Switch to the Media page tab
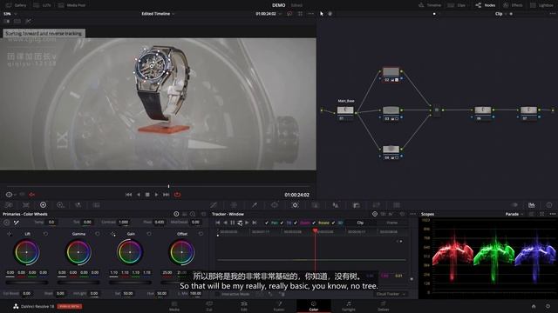558x313 pixels. 174,306
